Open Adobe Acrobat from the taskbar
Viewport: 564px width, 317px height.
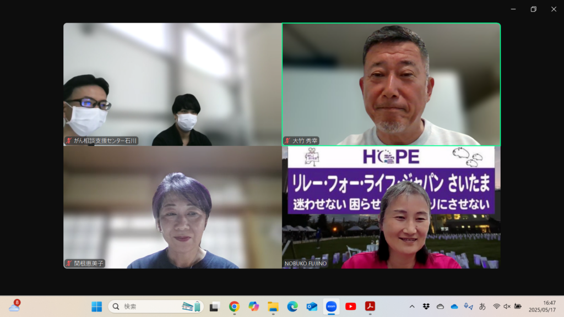pyautogui.click(x=370, y=307)
